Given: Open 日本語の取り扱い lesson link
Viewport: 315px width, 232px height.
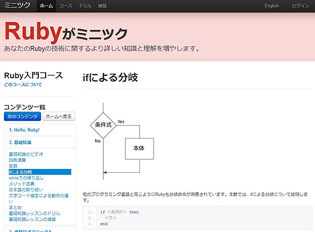Looking at the screenshot, I should click(26, 190).
